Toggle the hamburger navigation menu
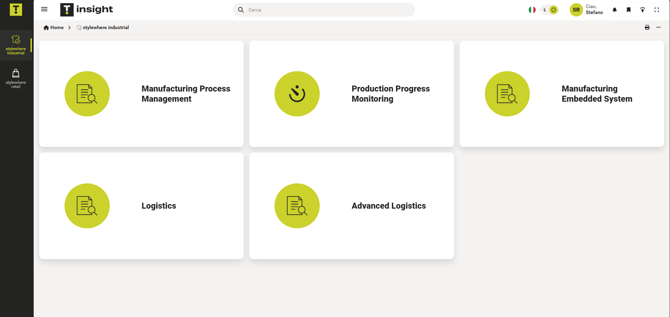 pos(44,9)
